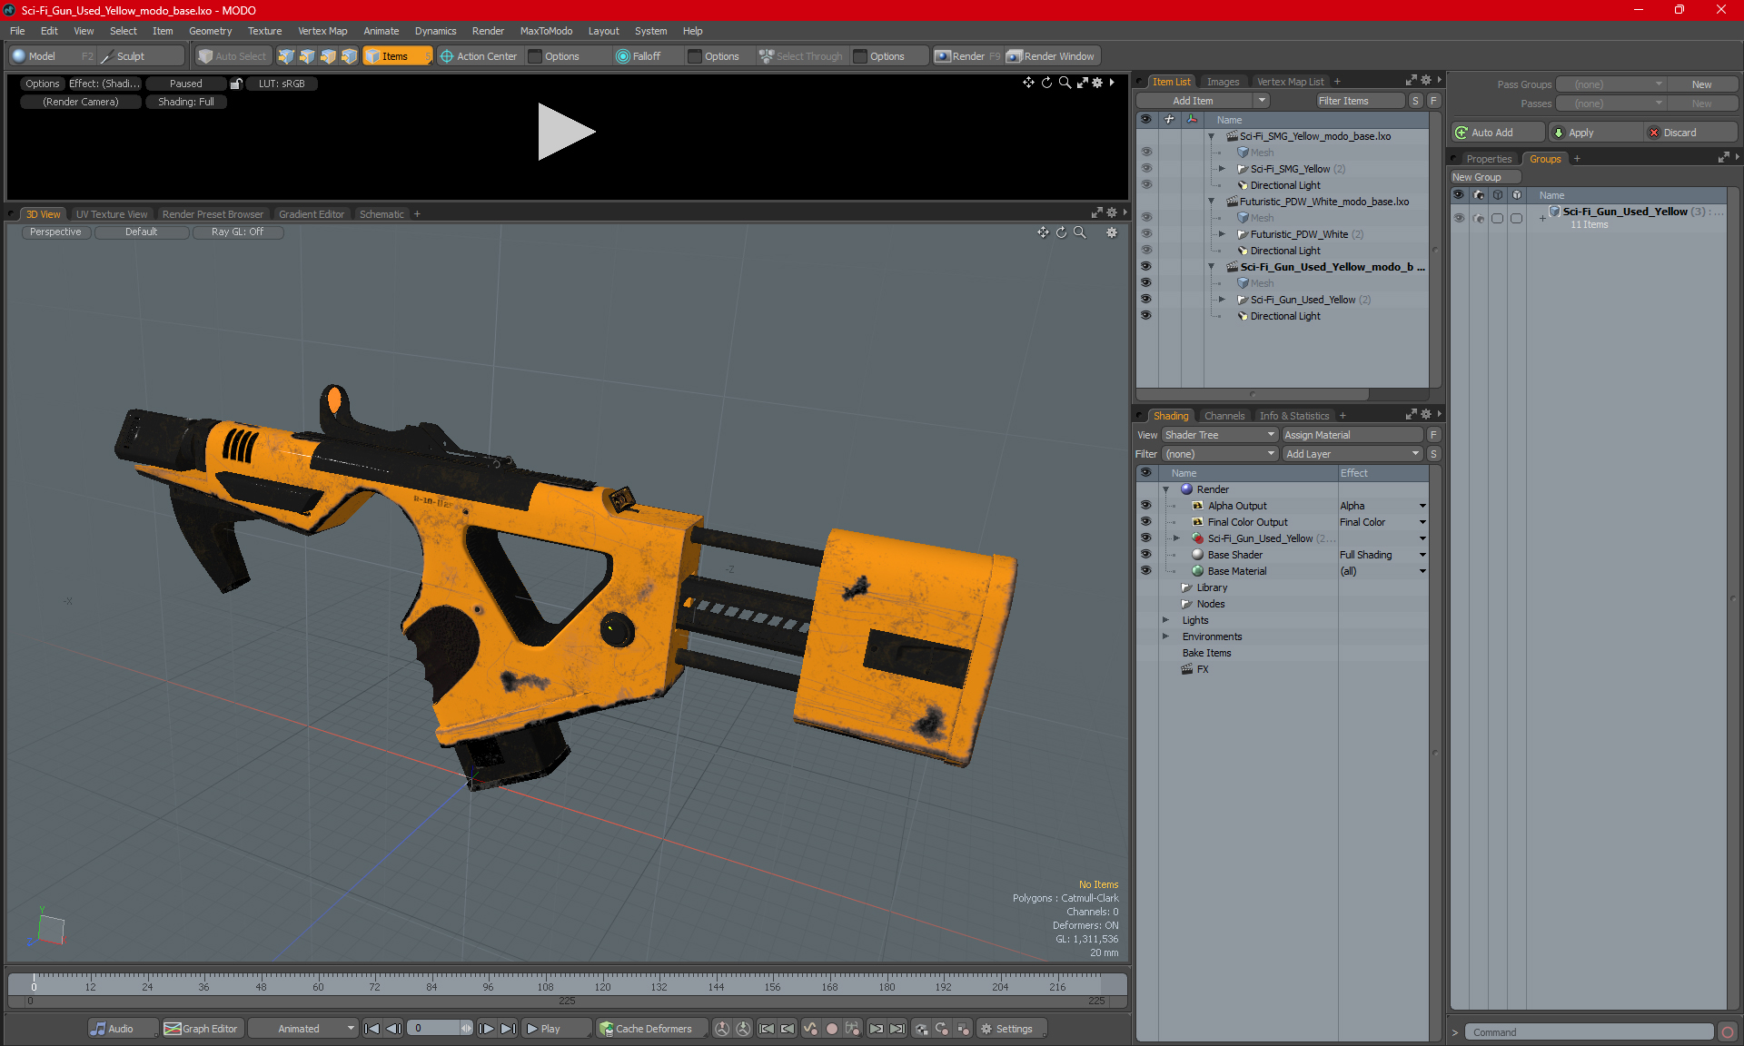Go to first frame
This screenshot has width=1744, height=1046.
tap(372, 1029)
